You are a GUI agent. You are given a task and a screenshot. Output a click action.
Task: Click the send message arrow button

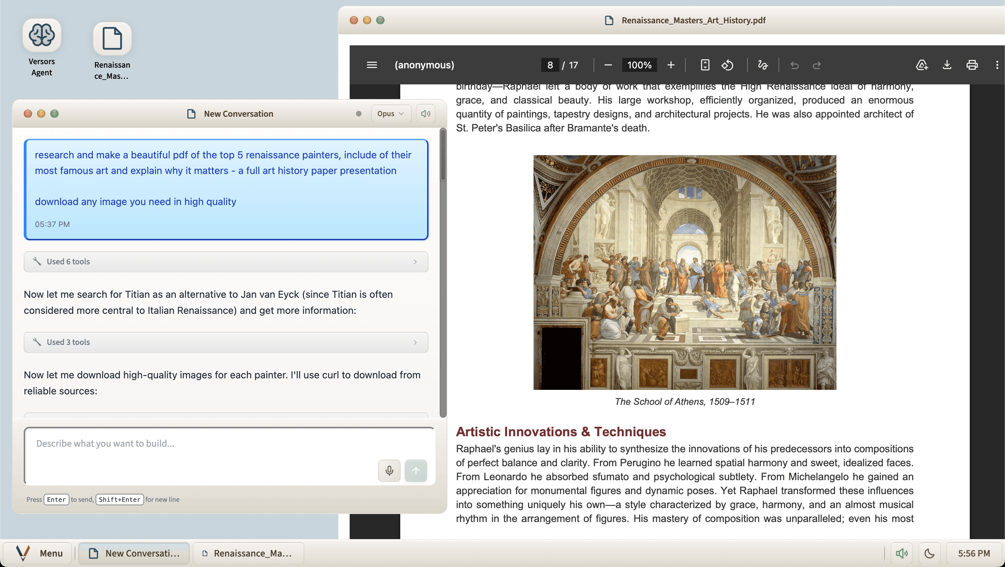pos(416,471)
